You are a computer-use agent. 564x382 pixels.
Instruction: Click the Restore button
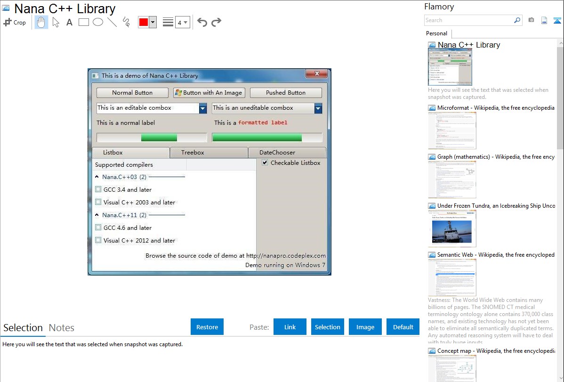[x=207, y=327]
